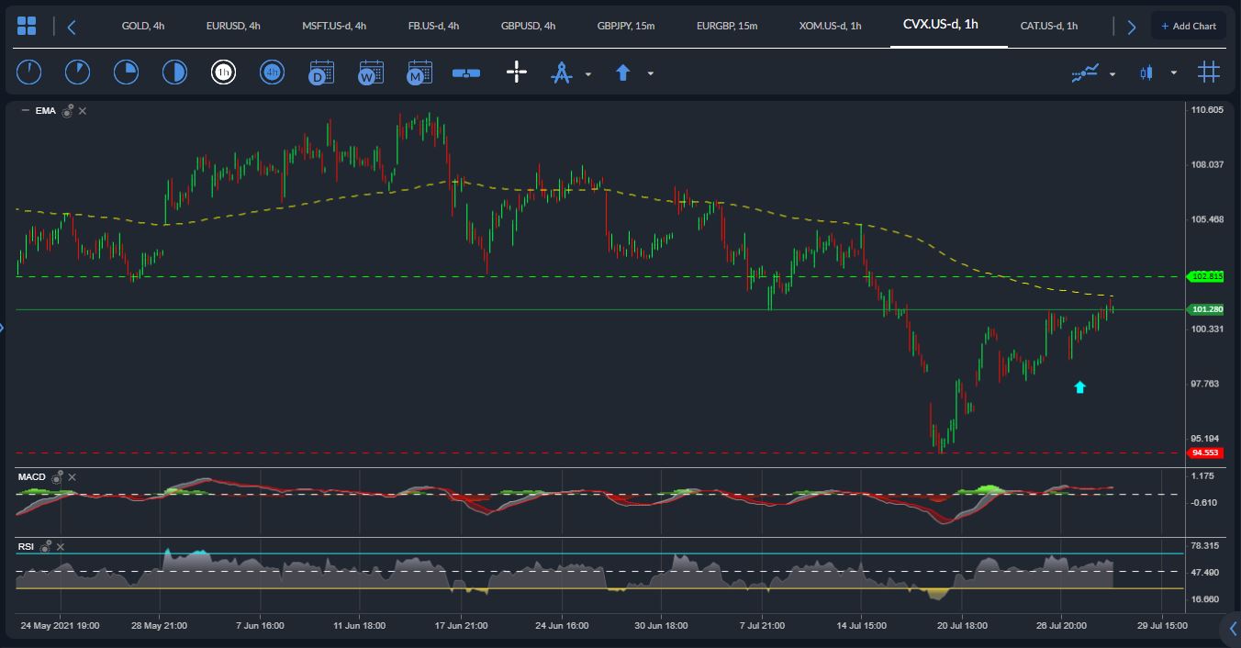Expand the drawing tools compass dropdown

point(587,73)
